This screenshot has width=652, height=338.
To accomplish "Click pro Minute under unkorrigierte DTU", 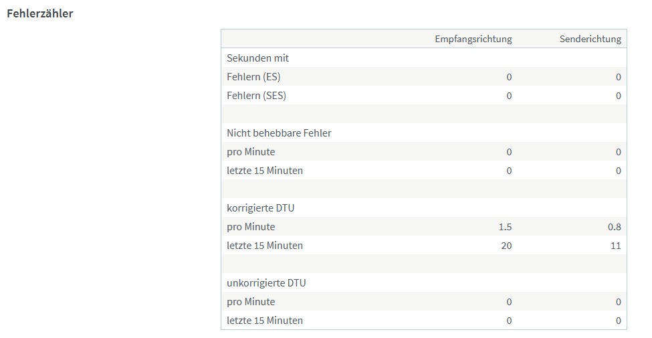I will (x=251, y=302).
